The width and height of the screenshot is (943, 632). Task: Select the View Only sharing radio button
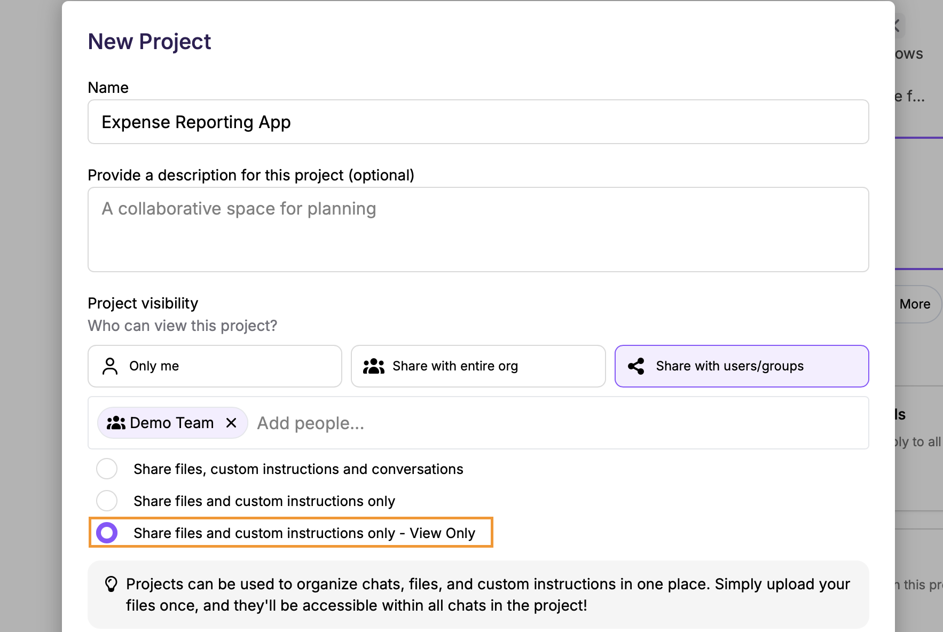click(x=107, y=533)
